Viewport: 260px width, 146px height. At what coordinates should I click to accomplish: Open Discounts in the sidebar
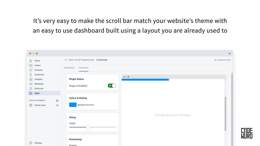(39, 89)
